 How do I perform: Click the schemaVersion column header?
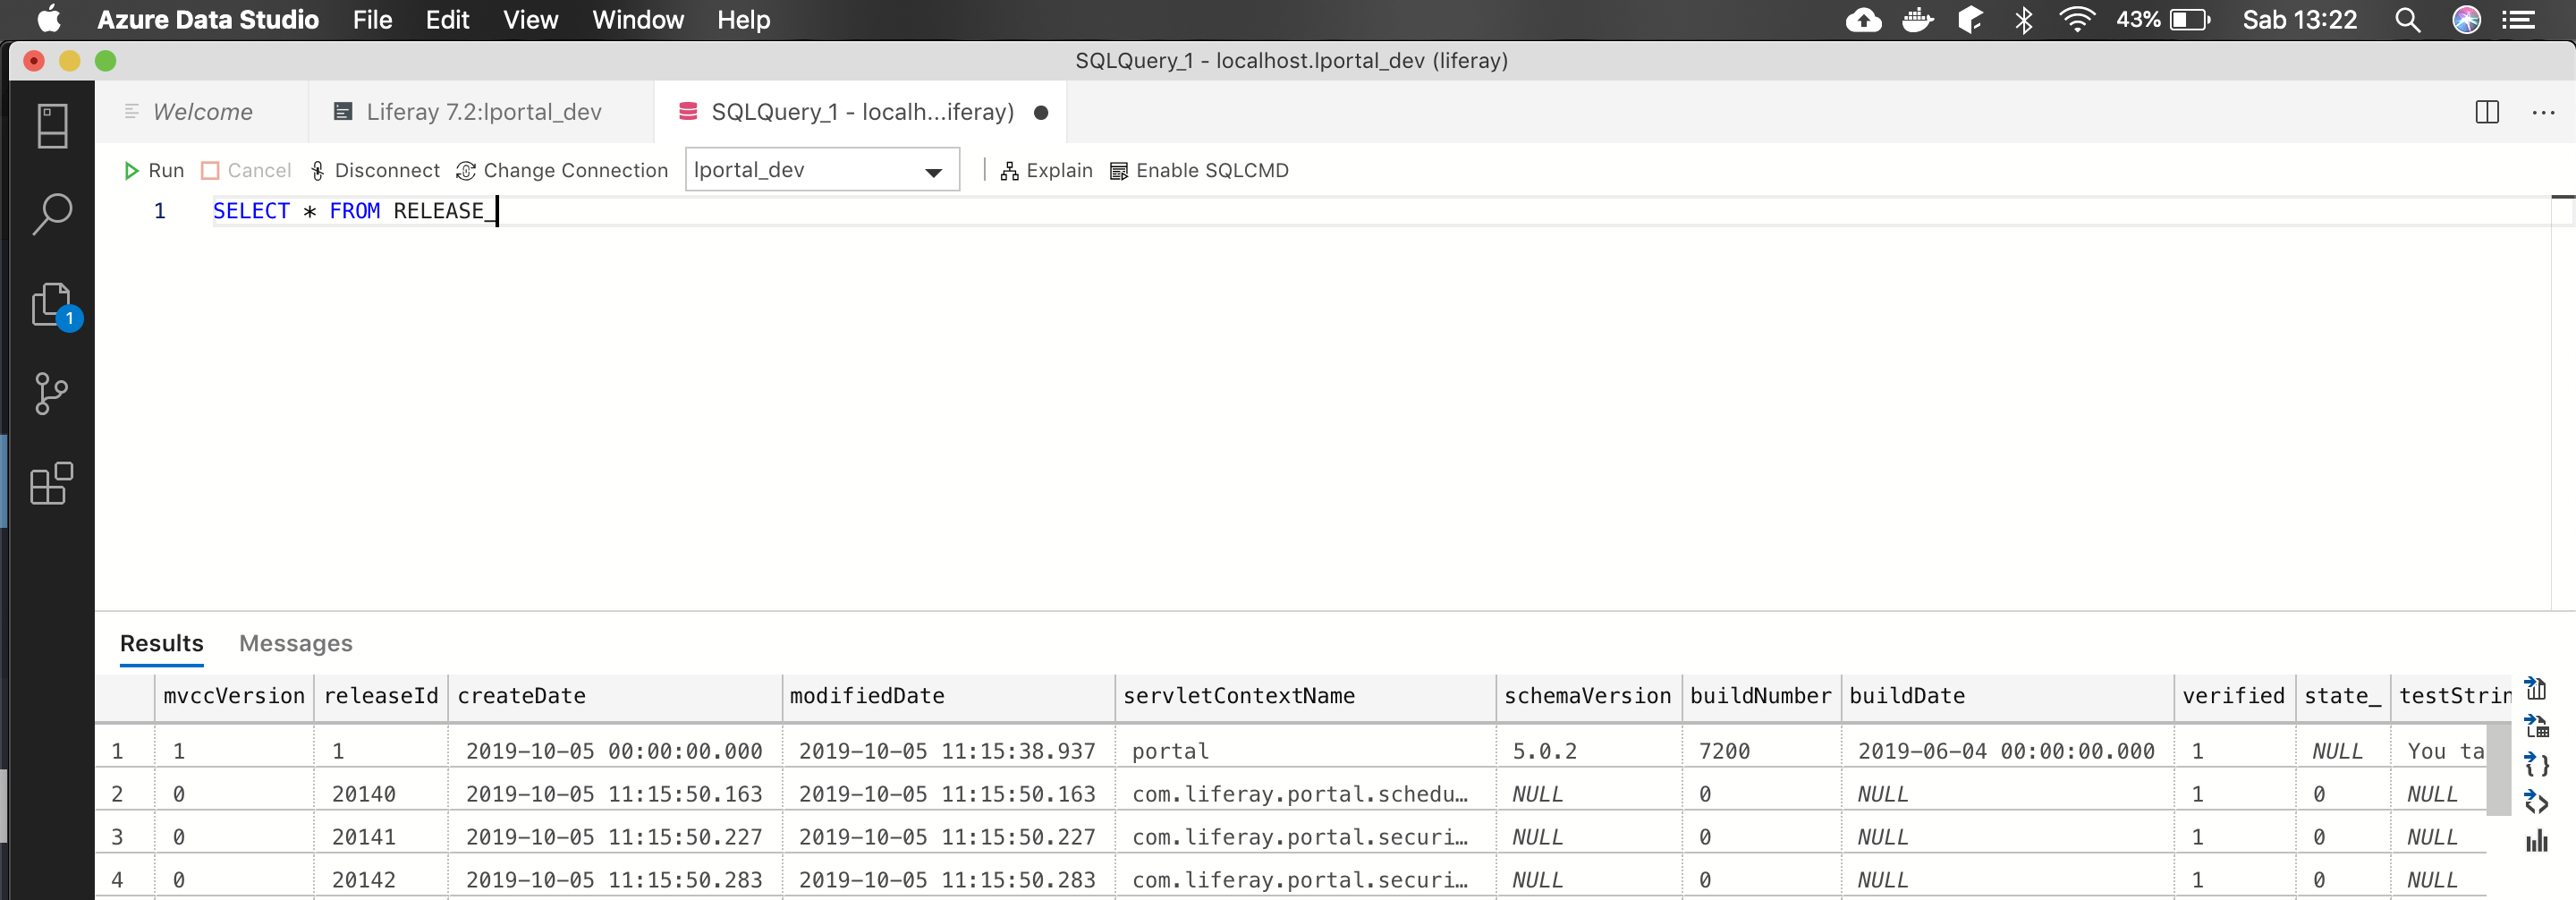tap(1588, 696)
